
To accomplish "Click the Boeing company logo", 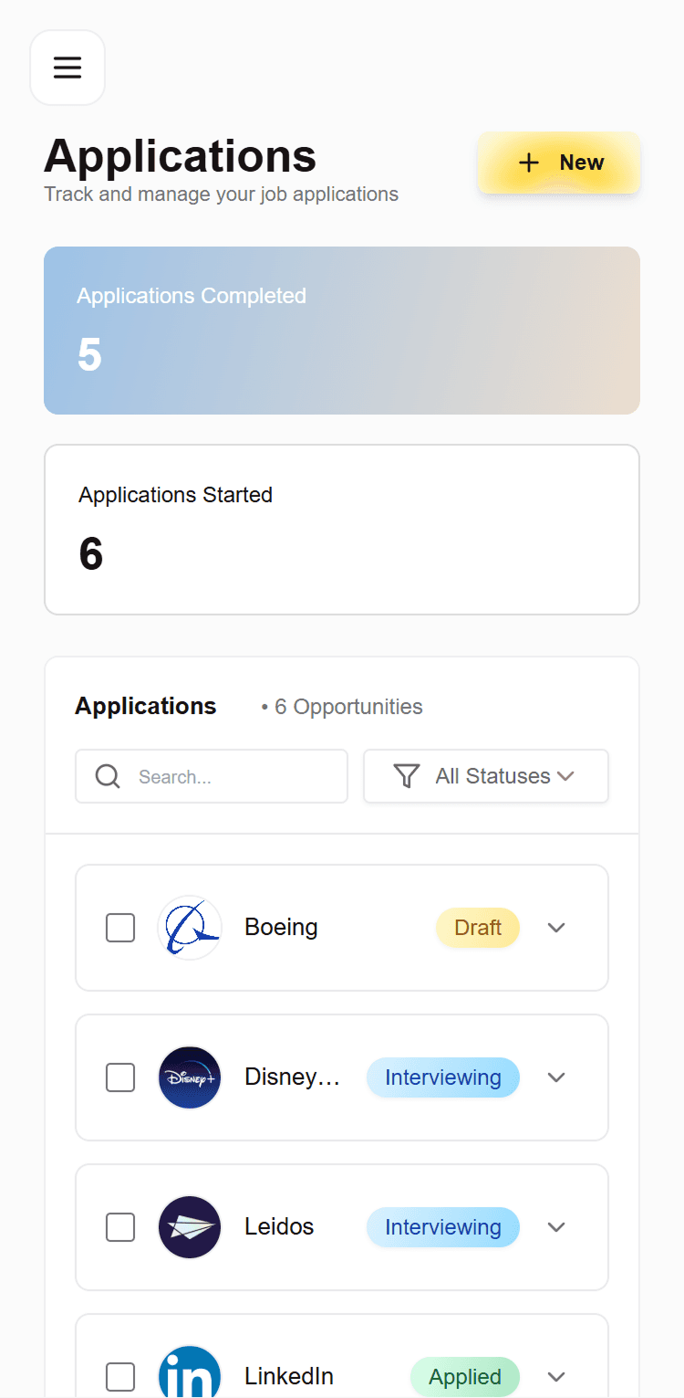I will tap(190, 928).
